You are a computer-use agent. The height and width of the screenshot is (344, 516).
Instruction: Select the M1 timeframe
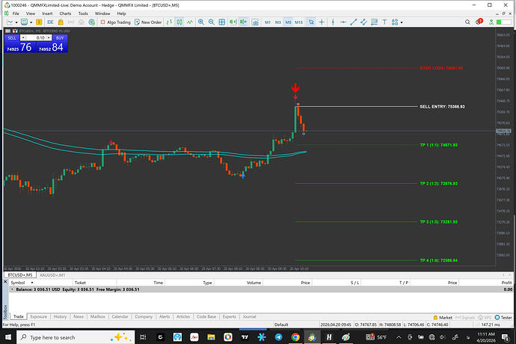(x=268, y=22)
